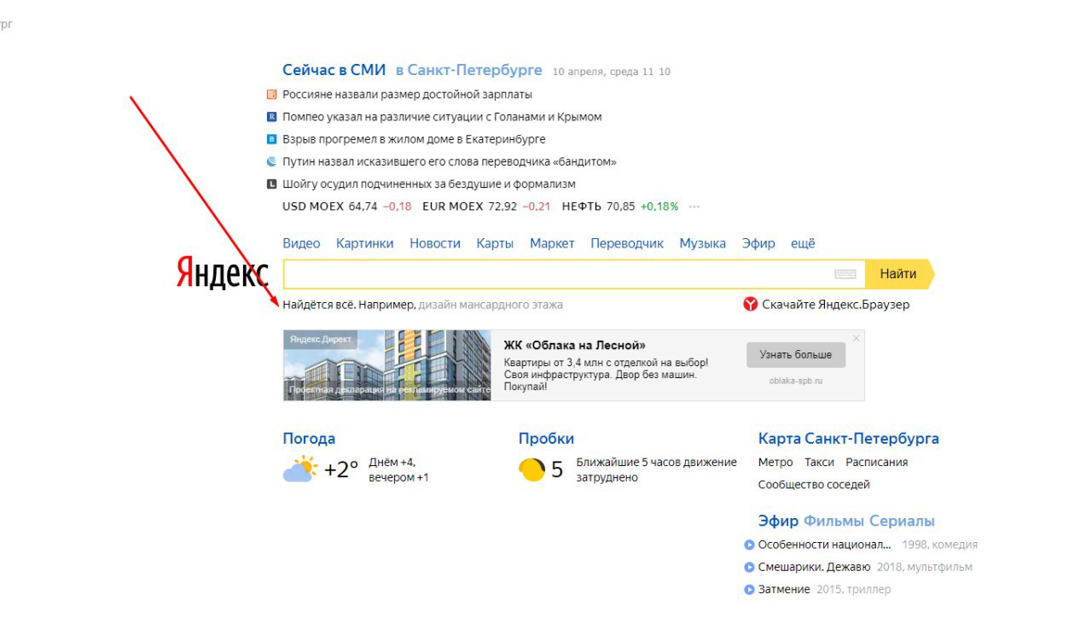Click the Узнать больше ad button
Viewport: 1092px width, 618px height.
click(x=796, y=355)
